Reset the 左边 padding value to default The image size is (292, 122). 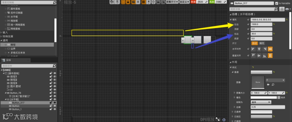(274, 24)
